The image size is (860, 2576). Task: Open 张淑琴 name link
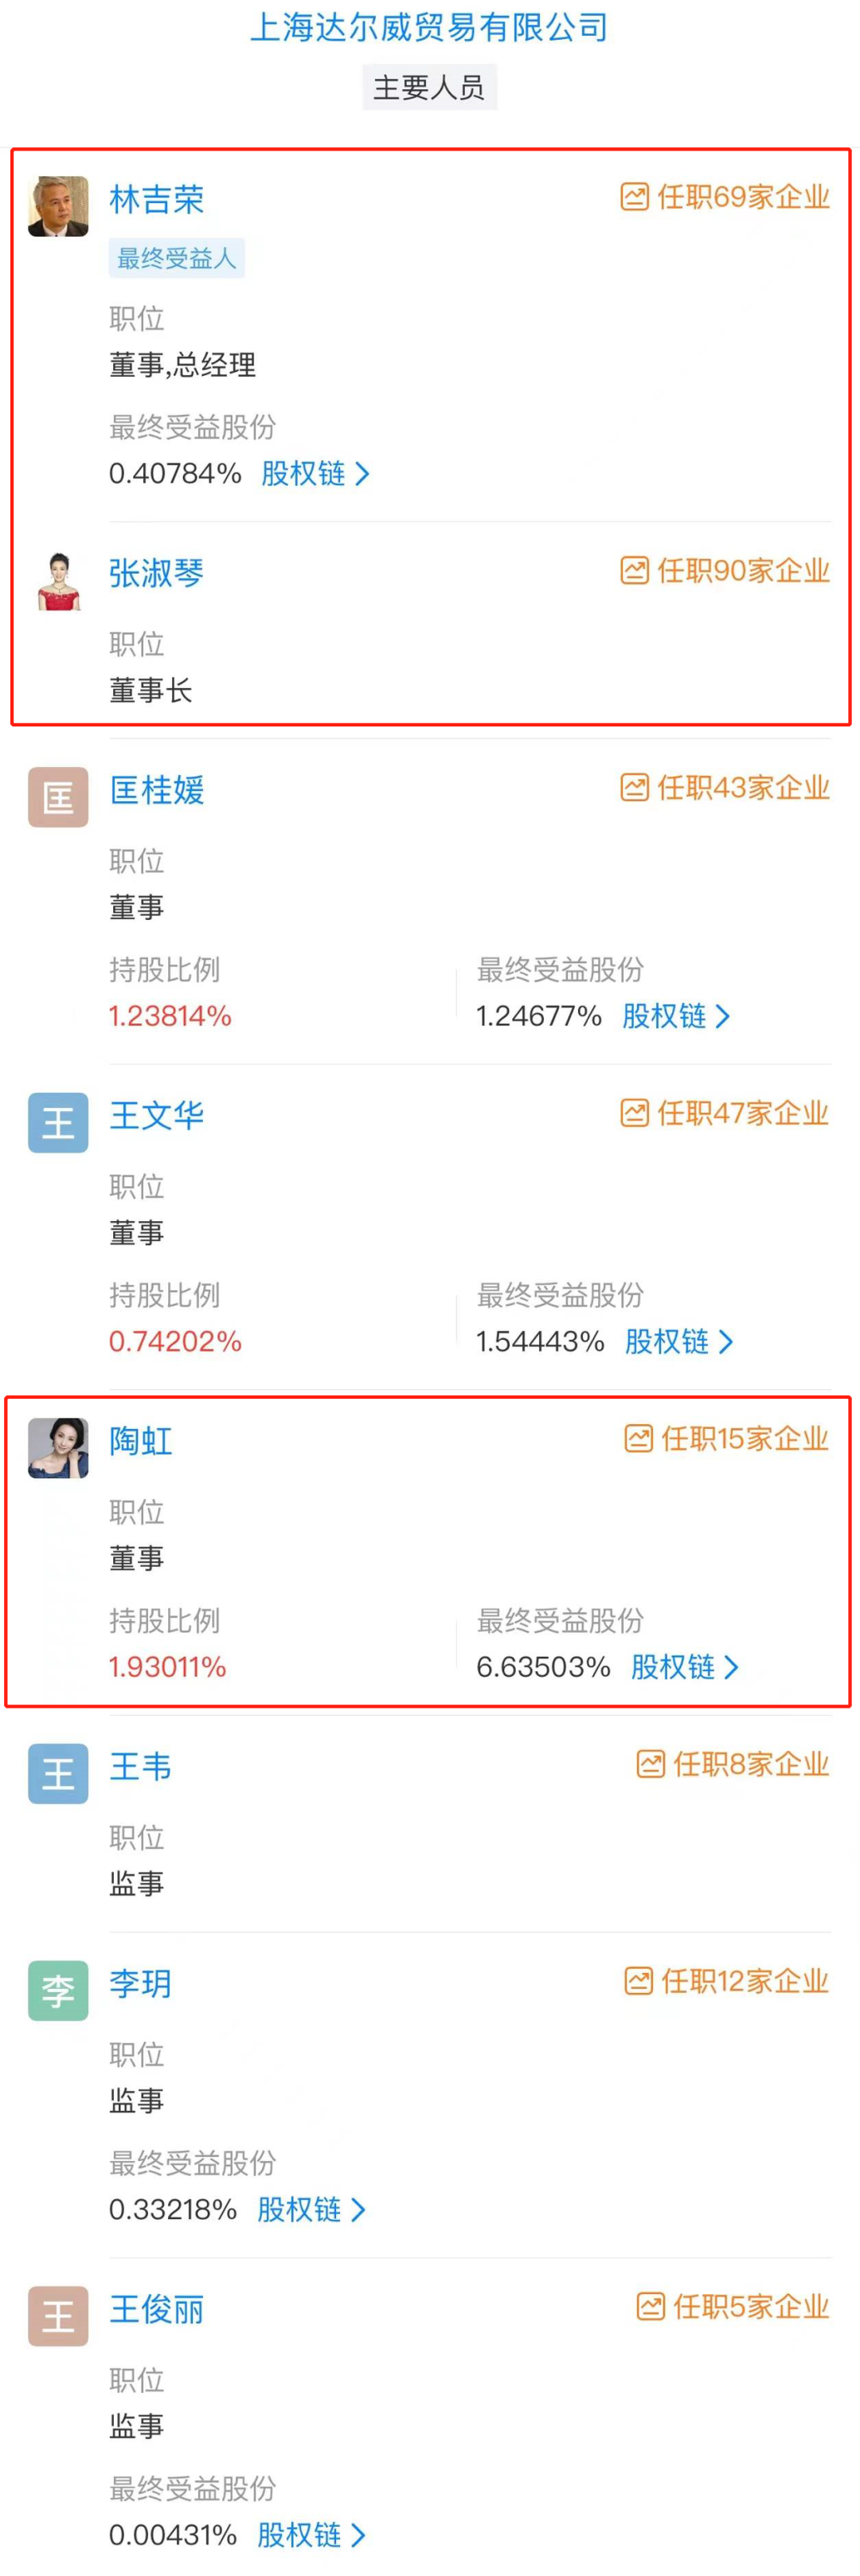(x=156, y=573)
